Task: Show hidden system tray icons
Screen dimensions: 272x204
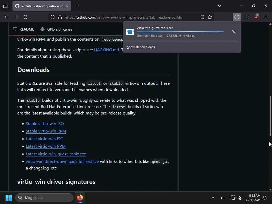Action: coord(213,198)
